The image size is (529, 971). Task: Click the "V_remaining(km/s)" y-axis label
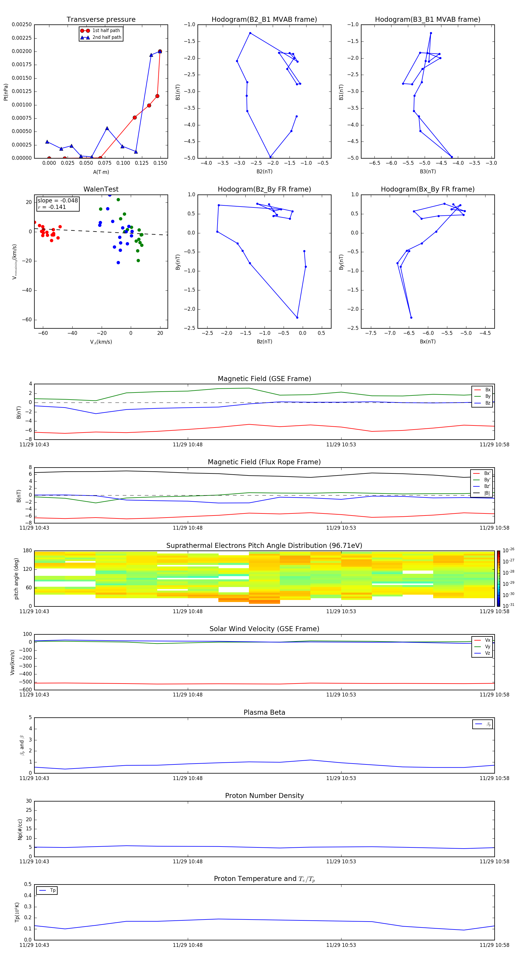(14, 262)
